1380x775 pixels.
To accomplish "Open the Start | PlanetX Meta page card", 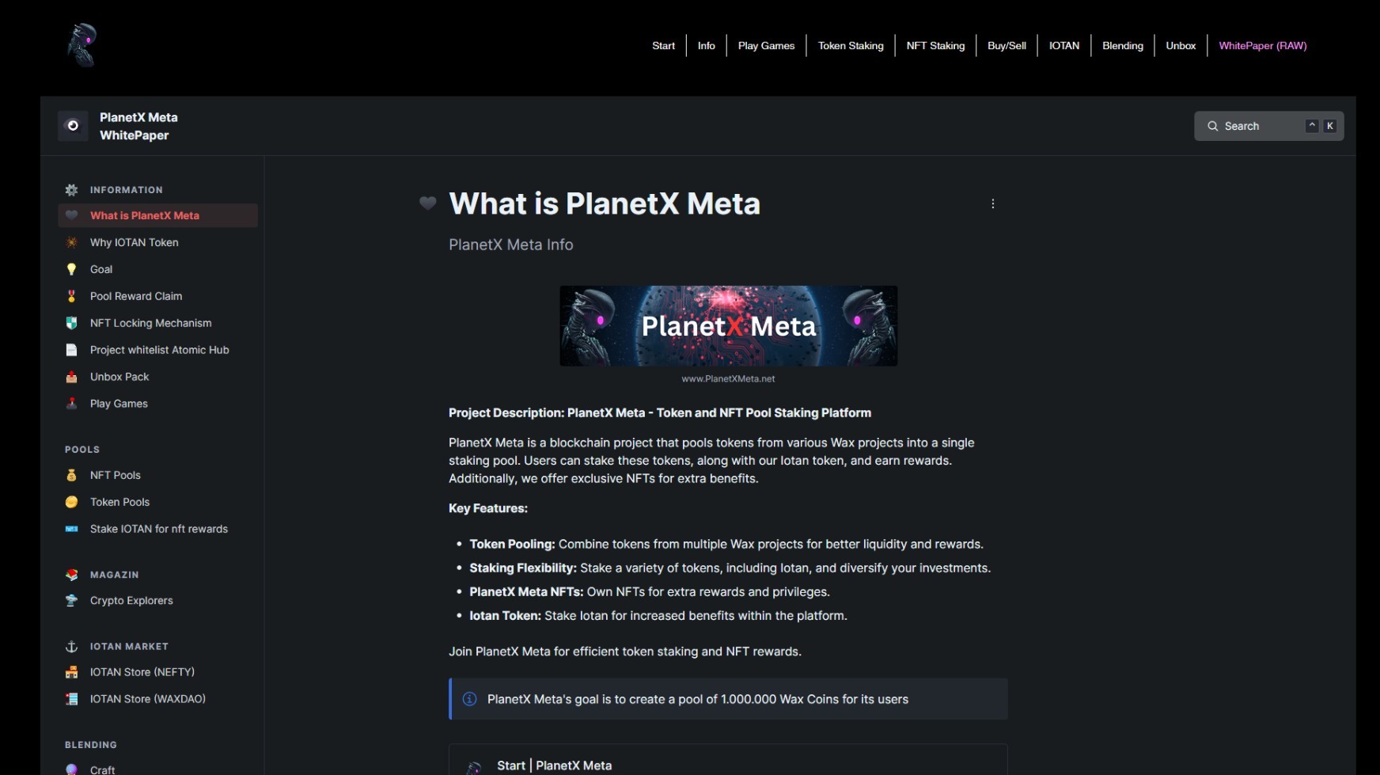I will [x=554, y=765].
